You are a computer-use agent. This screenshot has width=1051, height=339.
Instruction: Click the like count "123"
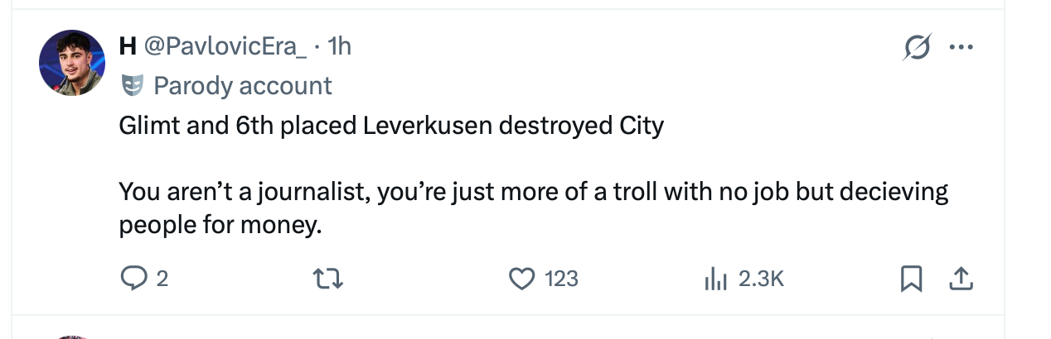pyautogui.click(x=562, y=279)
